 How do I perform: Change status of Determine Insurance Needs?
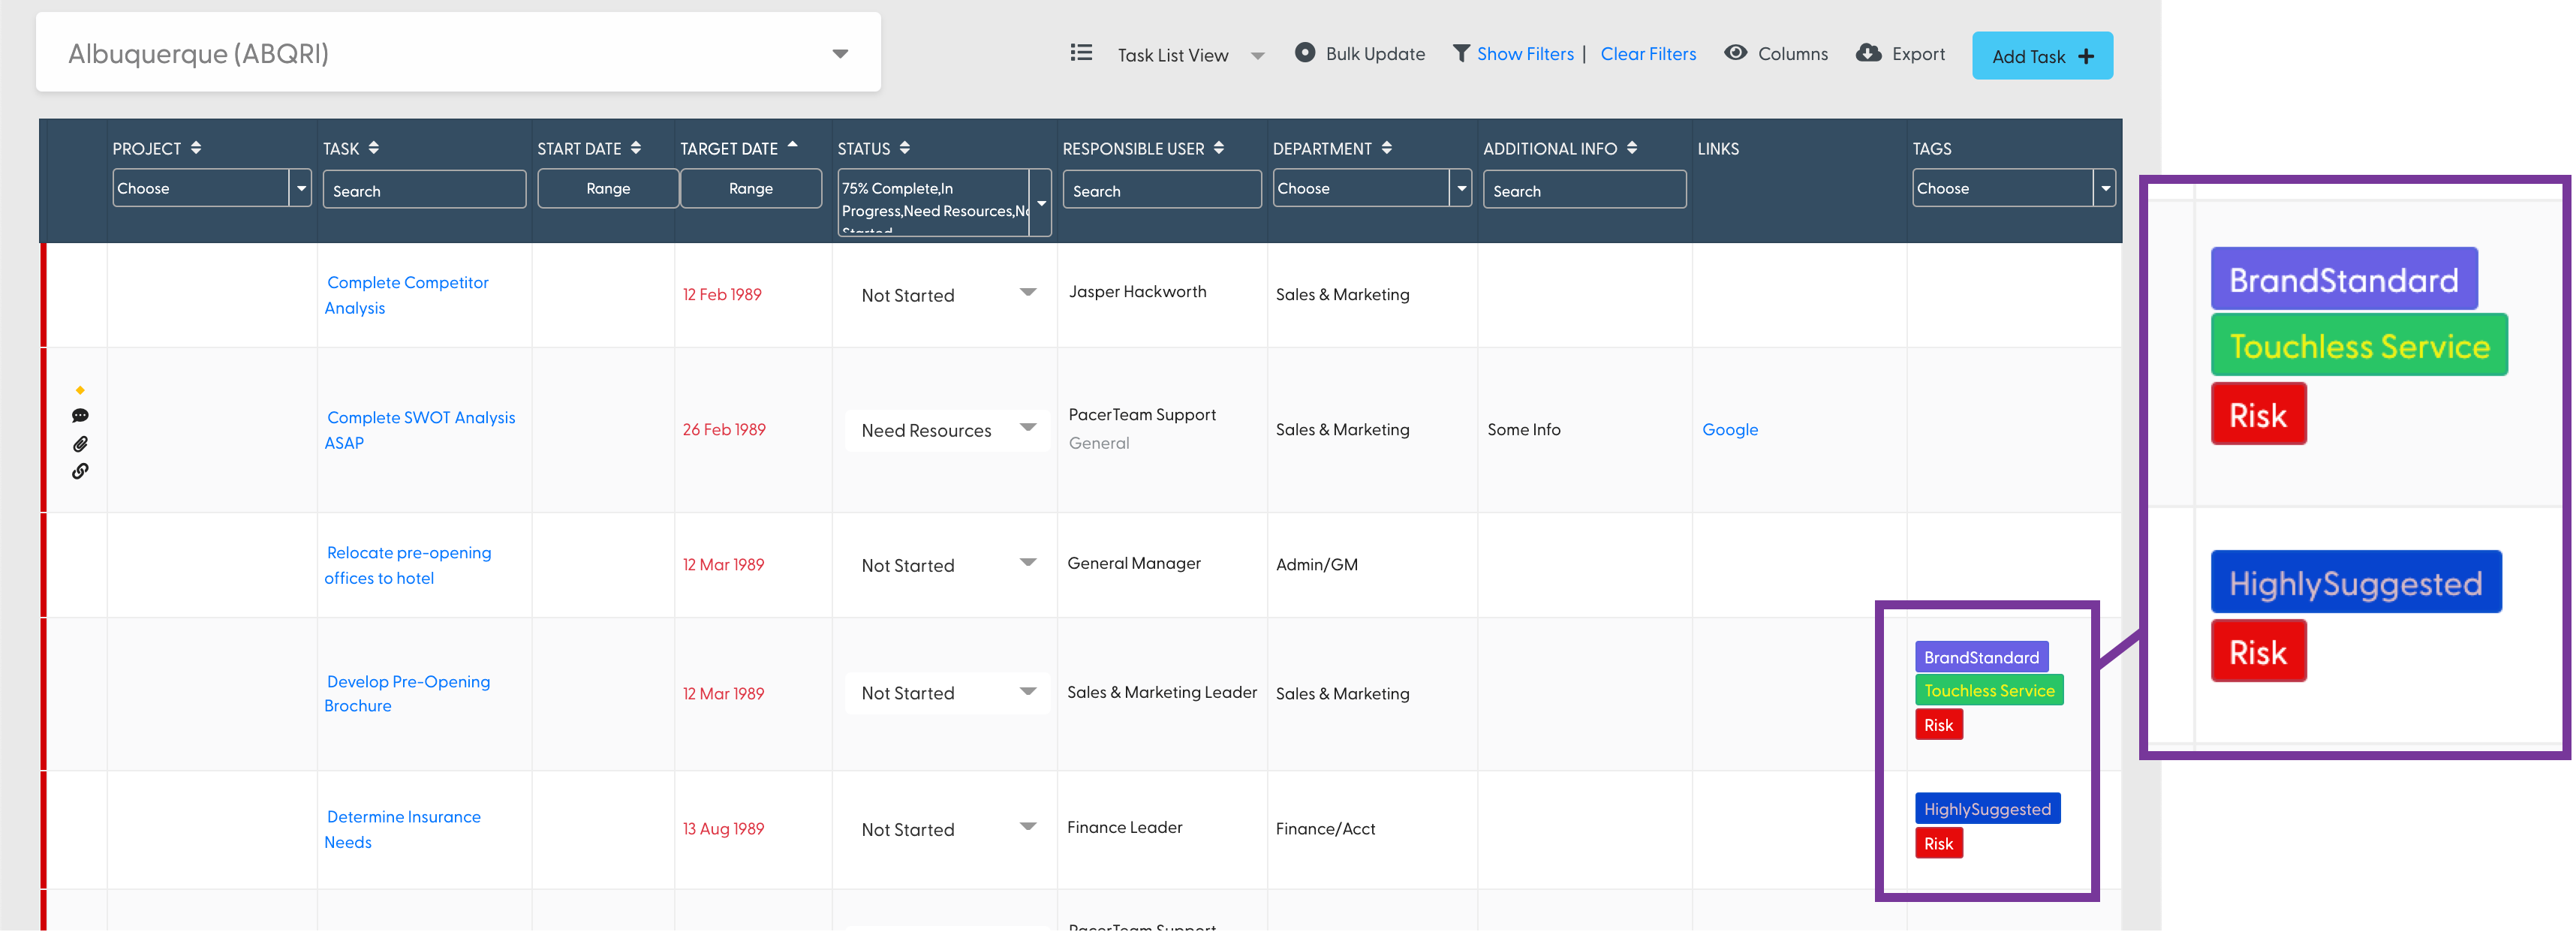pyautogui.click(x=946, y=829)
